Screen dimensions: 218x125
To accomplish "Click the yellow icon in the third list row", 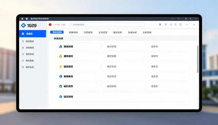I will tap(61, 67).
